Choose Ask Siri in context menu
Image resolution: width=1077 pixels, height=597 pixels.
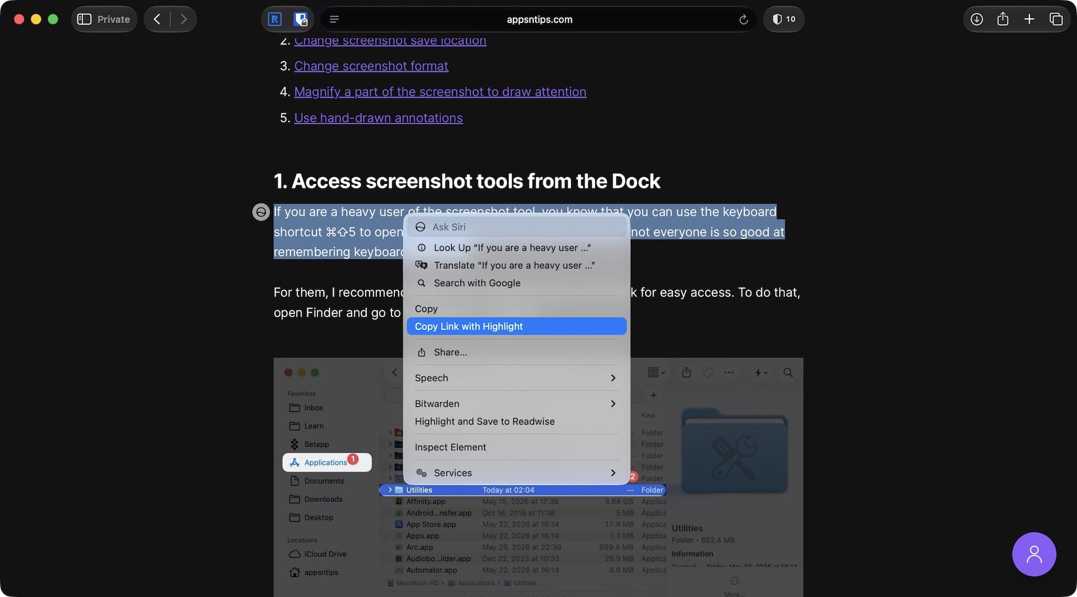coord(516,227)
